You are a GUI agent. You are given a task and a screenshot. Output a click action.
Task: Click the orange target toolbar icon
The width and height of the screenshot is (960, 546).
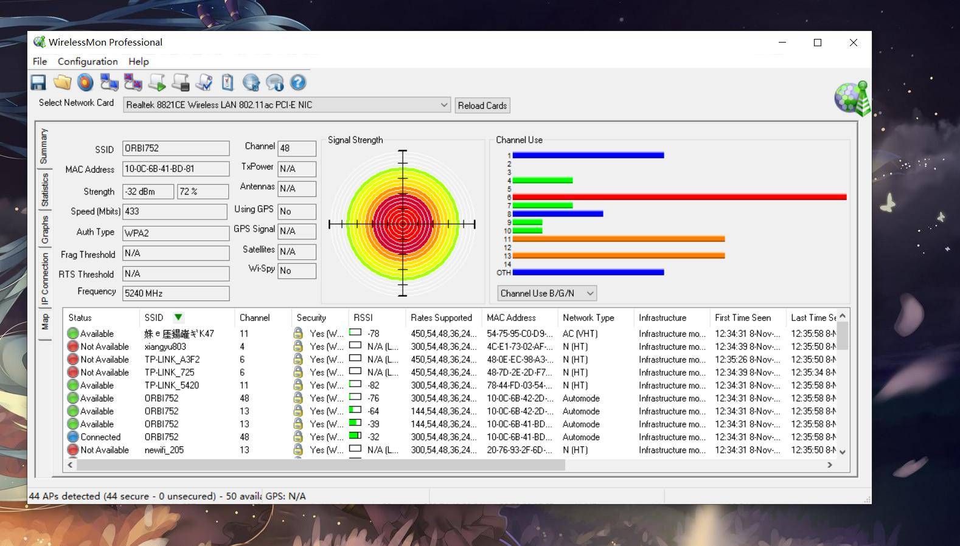pyautogui.click(x=86, y=83)
